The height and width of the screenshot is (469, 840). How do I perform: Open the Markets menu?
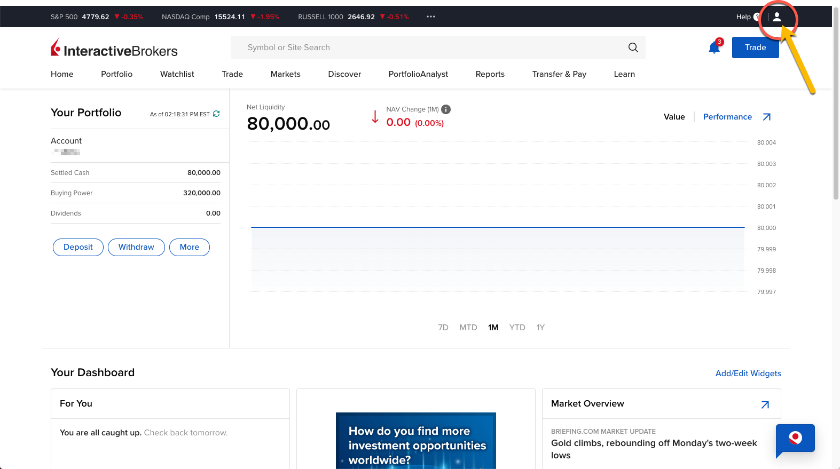point(286,74)
